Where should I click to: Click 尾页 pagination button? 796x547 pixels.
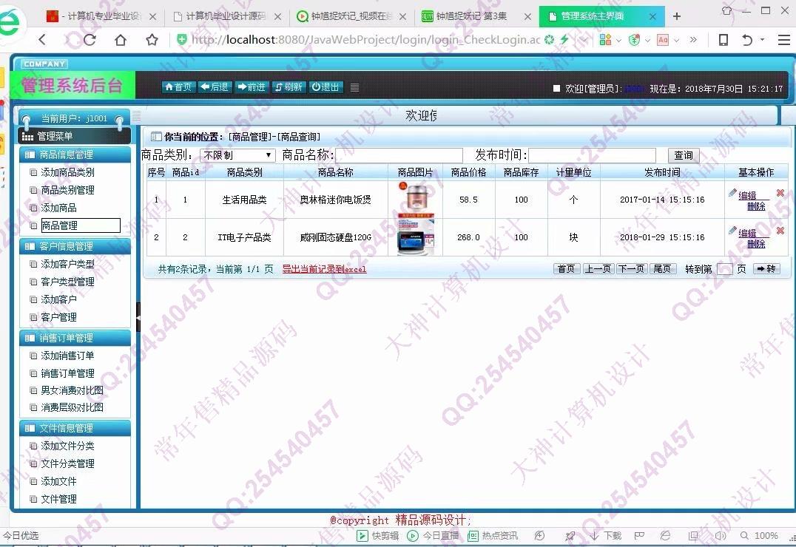(x=662, y=269)
